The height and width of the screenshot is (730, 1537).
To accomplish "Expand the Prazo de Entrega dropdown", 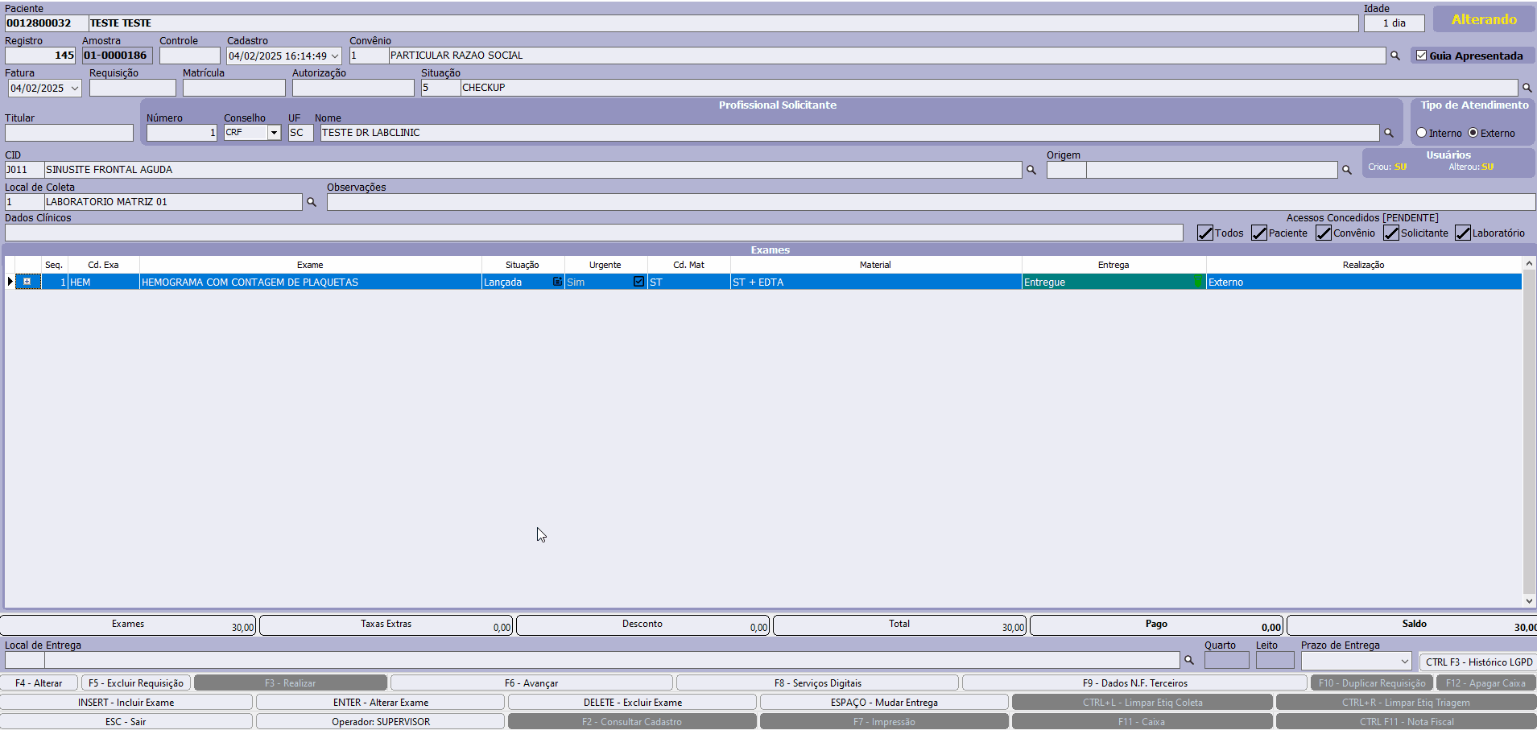I will tap(1404, 661).
